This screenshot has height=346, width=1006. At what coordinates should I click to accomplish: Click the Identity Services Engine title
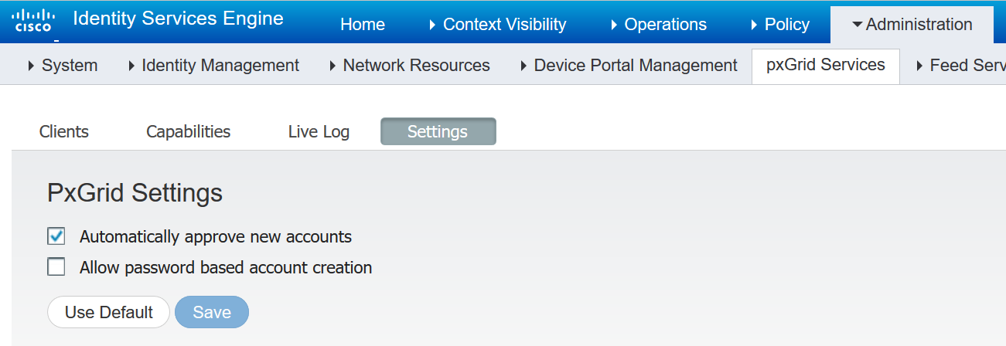pos(178,19)
